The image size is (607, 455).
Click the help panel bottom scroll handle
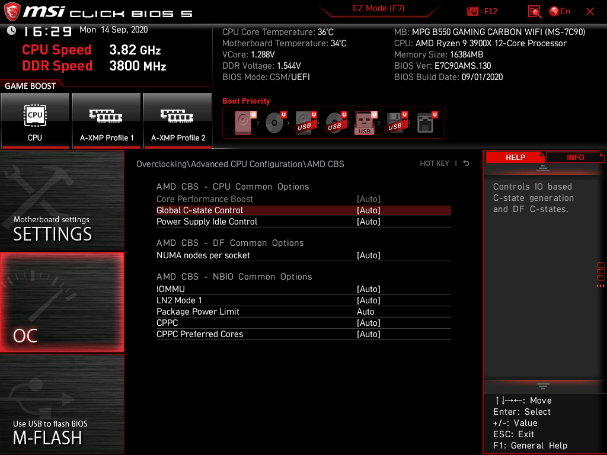point(543,386)
